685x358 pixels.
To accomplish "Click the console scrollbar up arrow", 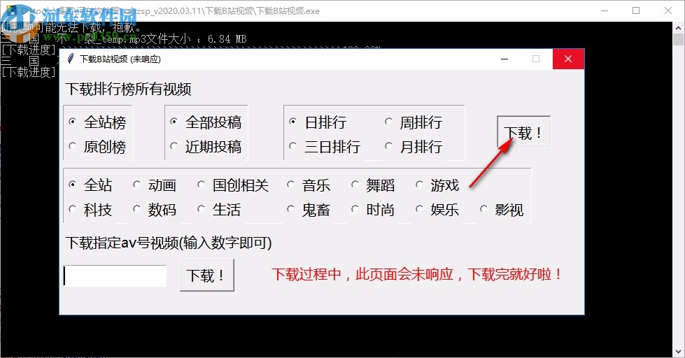I will click(678, 27).
